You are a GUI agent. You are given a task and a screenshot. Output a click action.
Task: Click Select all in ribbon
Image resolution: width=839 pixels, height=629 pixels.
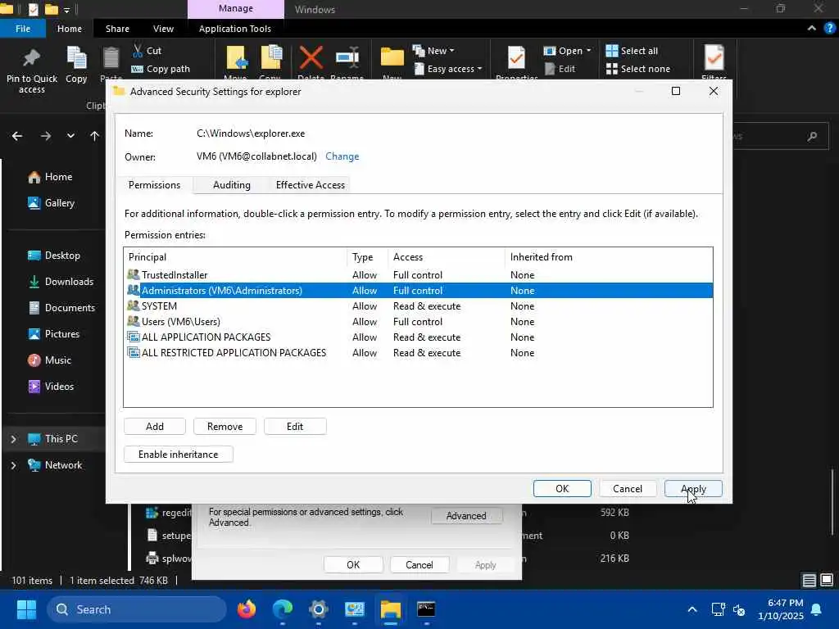pyautogui.click(x=632, y=51)
